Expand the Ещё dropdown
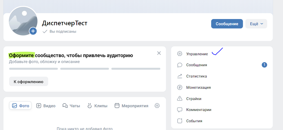This screenshot has width=283, height=130. [256, 24]
